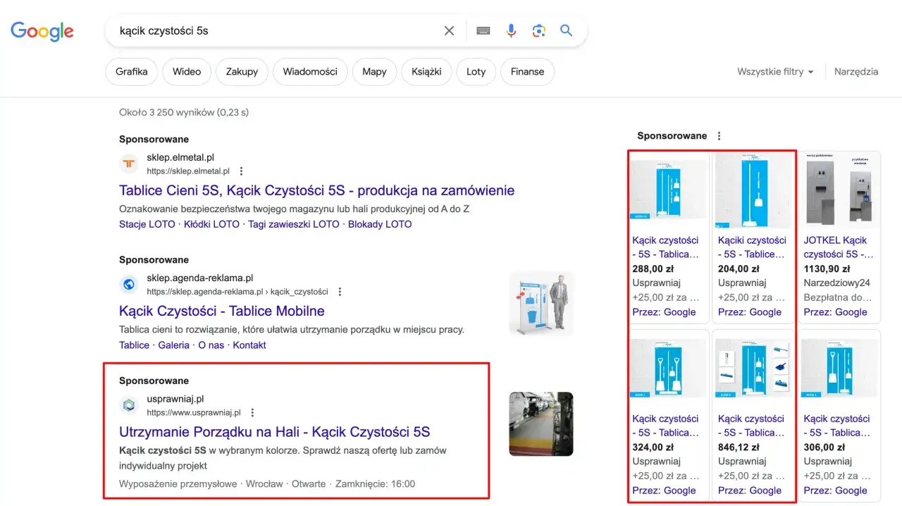
Task: Click 'Zamknięcie: 16:00' business info text
Action: 375,484
